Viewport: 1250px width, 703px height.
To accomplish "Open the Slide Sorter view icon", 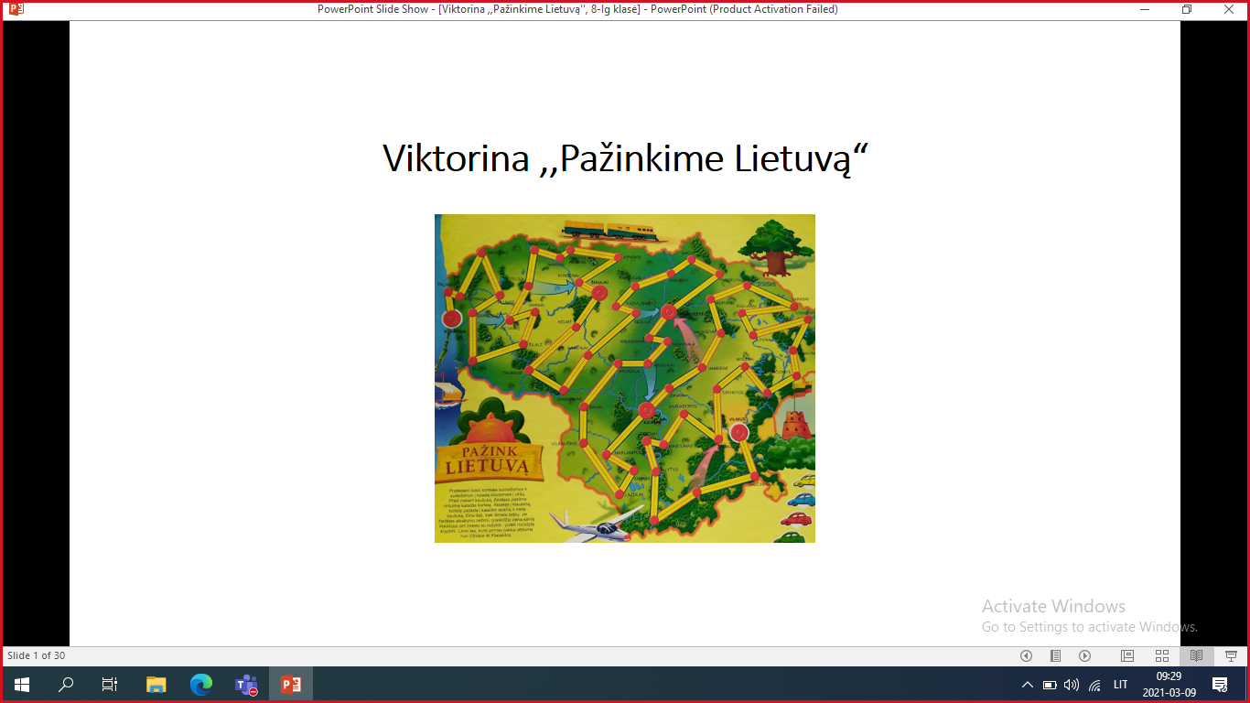I will [x=1162, y=655].
